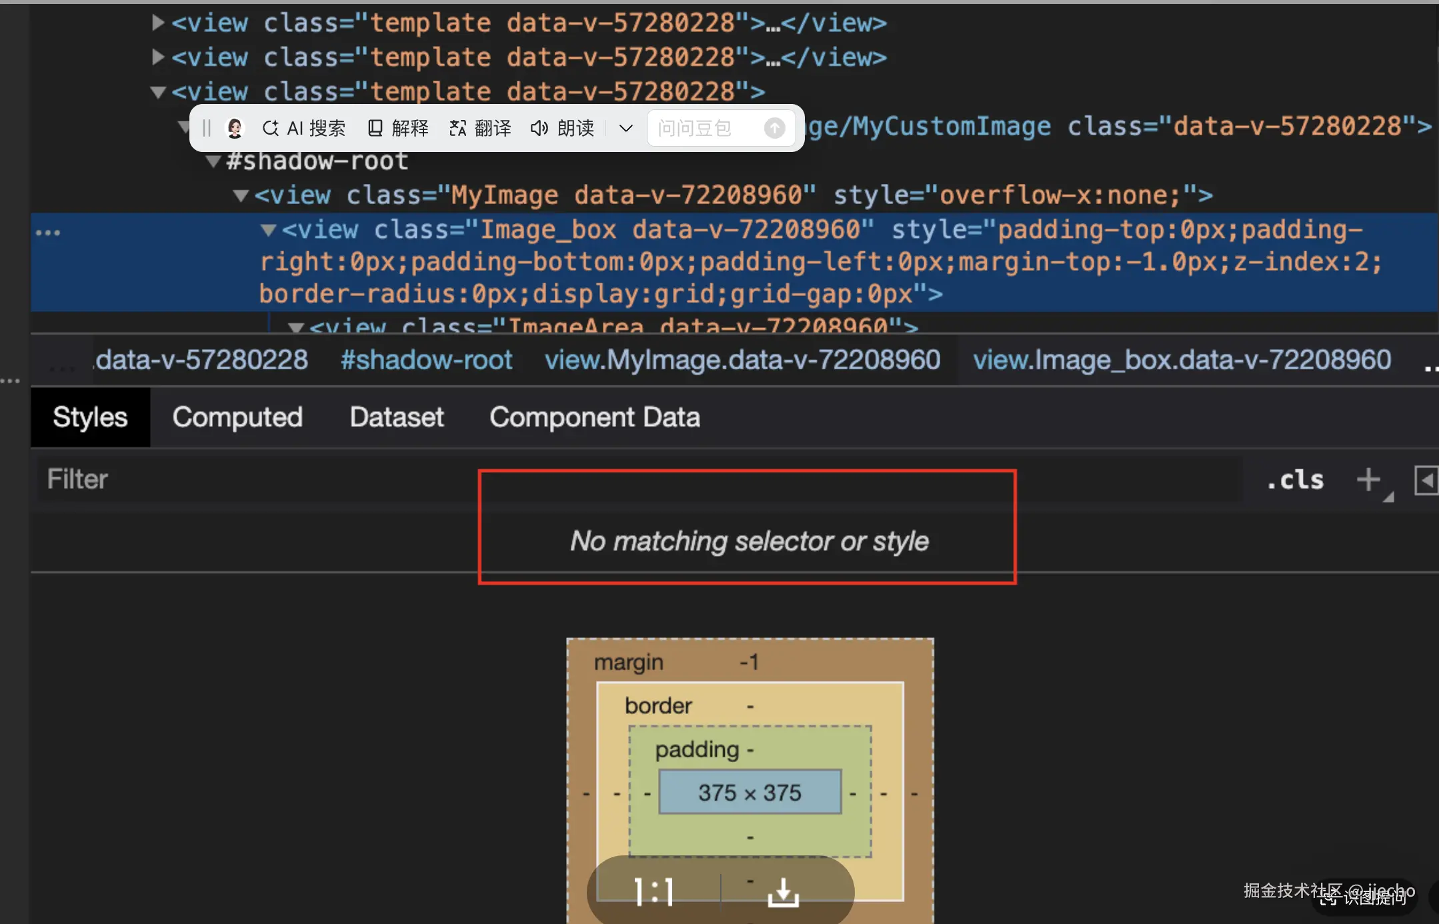This screenshot has width=1439, height=924.
Task: Toggle the computed styles sidebar arrow icon
Action: click(x=1426, y=480)
